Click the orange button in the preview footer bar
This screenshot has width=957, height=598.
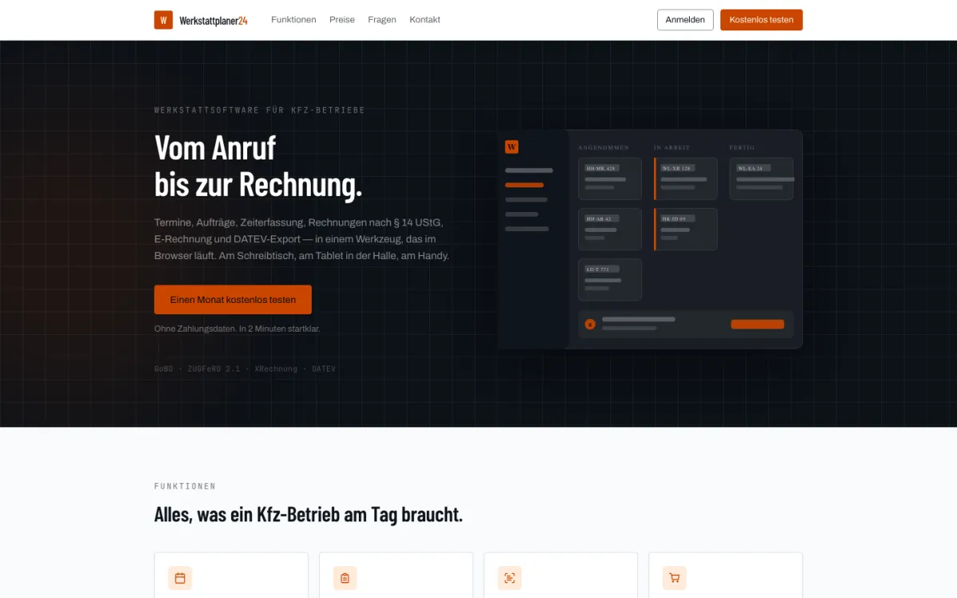point(758,325)
